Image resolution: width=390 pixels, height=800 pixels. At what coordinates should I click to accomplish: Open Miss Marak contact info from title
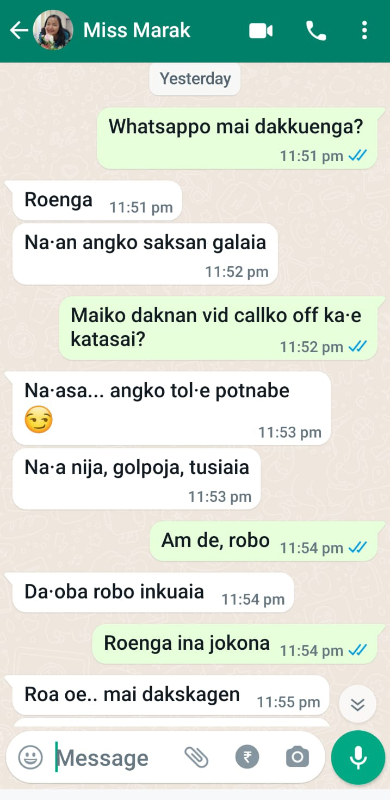point(137,30)
